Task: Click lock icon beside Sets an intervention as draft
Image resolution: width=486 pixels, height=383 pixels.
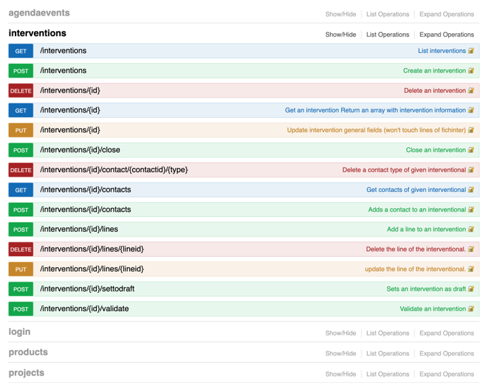Action: tap(471, 289)
